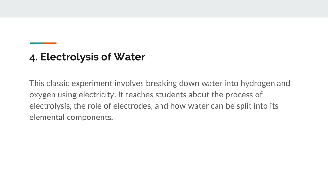The width and height of the screenshot is (328, 184).
Task: Click the word 'hydrogen' in first line
Action: tap(258, 84)
